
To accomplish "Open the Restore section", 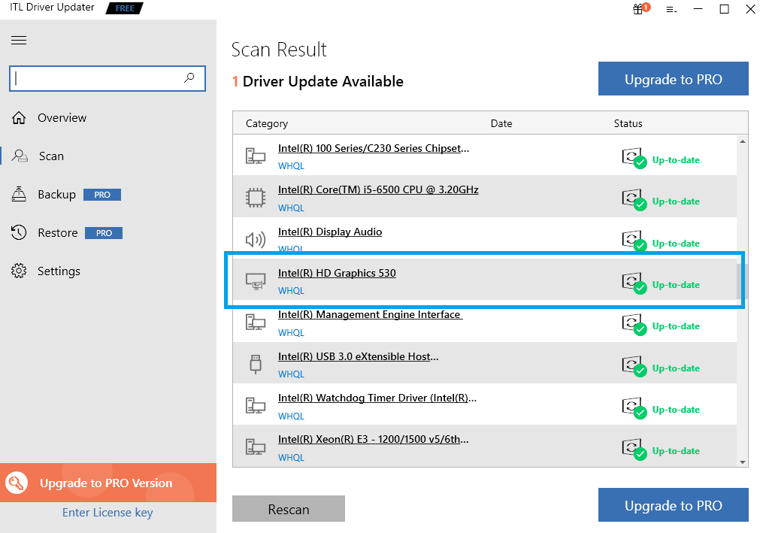I will click(x=58, y=232).
